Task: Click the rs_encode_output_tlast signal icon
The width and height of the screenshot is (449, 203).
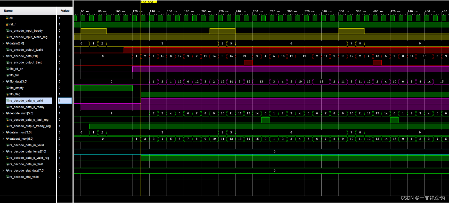Action: click(x=7, y=63)
